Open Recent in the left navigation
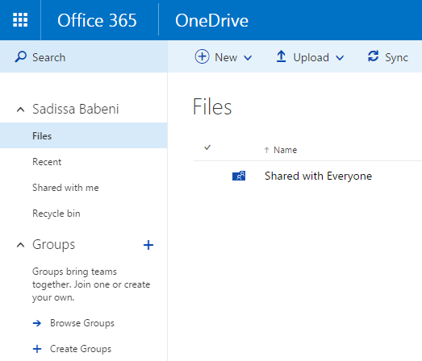Viewport: 422px width, 361px height. pyautogui.click(x=47, y=162)
